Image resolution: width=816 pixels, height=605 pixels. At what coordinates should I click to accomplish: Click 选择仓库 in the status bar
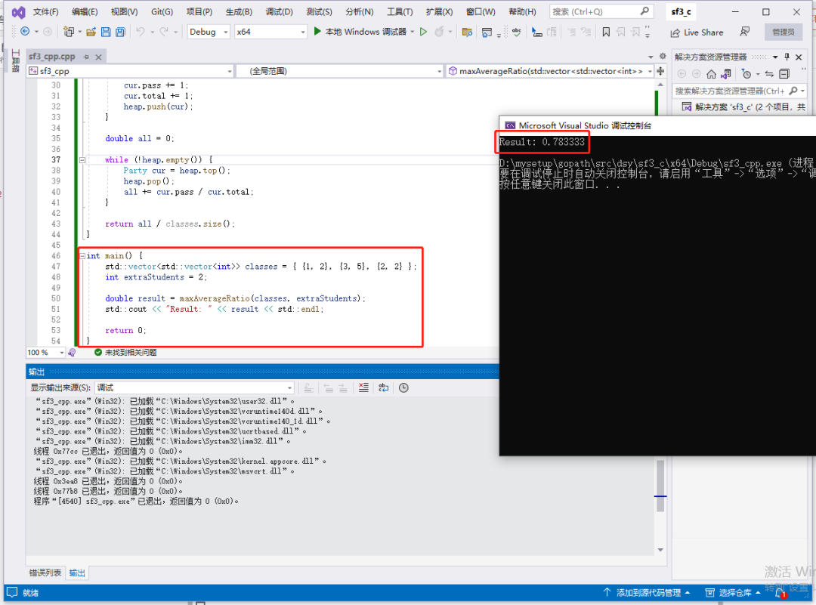pyautogui.click(x=735, y=592)
